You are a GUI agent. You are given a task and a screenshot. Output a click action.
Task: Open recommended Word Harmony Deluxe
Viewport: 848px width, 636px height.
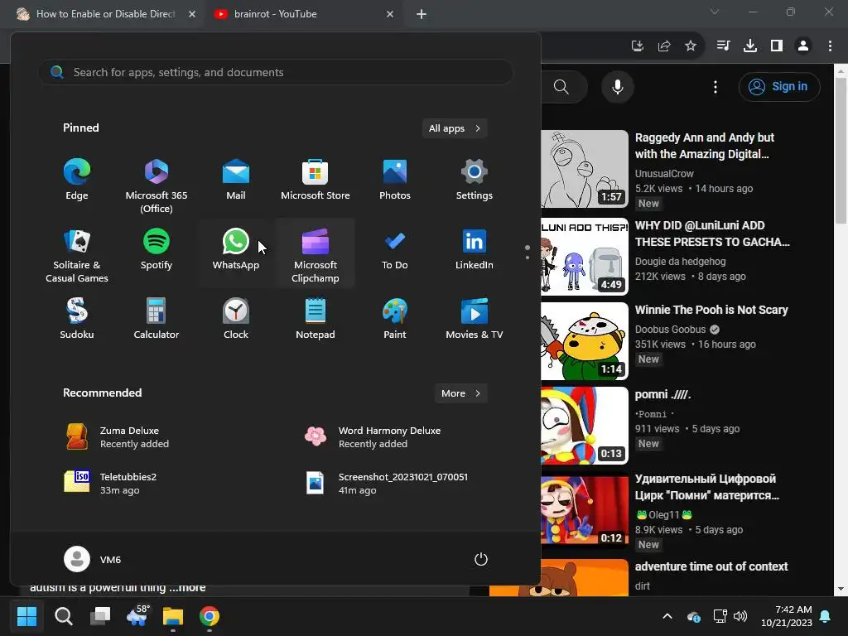coord(373,437)
